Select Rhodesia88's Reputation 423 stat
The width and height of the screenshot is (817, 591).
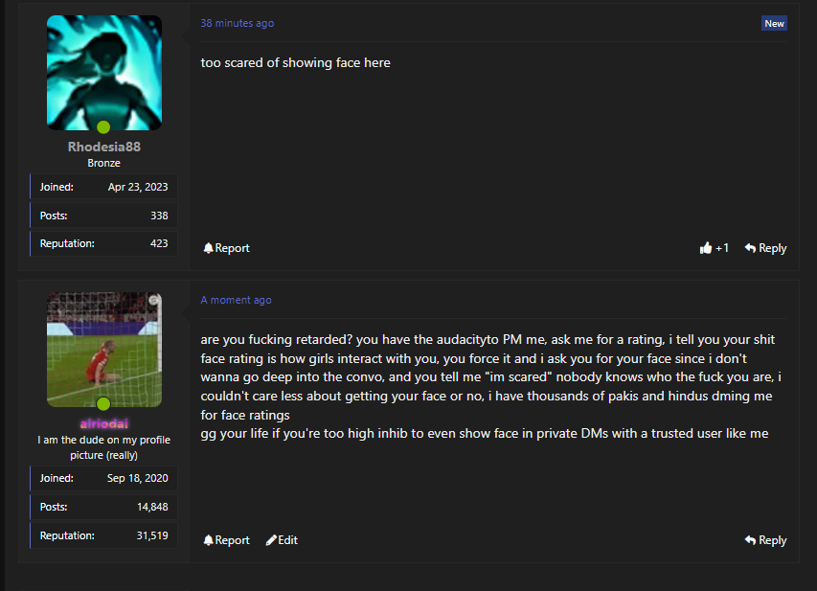103,243
